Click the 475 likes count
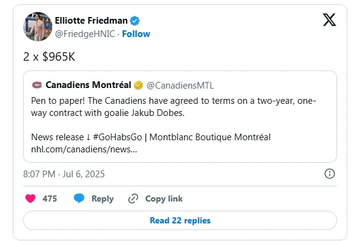The height and width of the screenshot is (241, 362). 50,199
